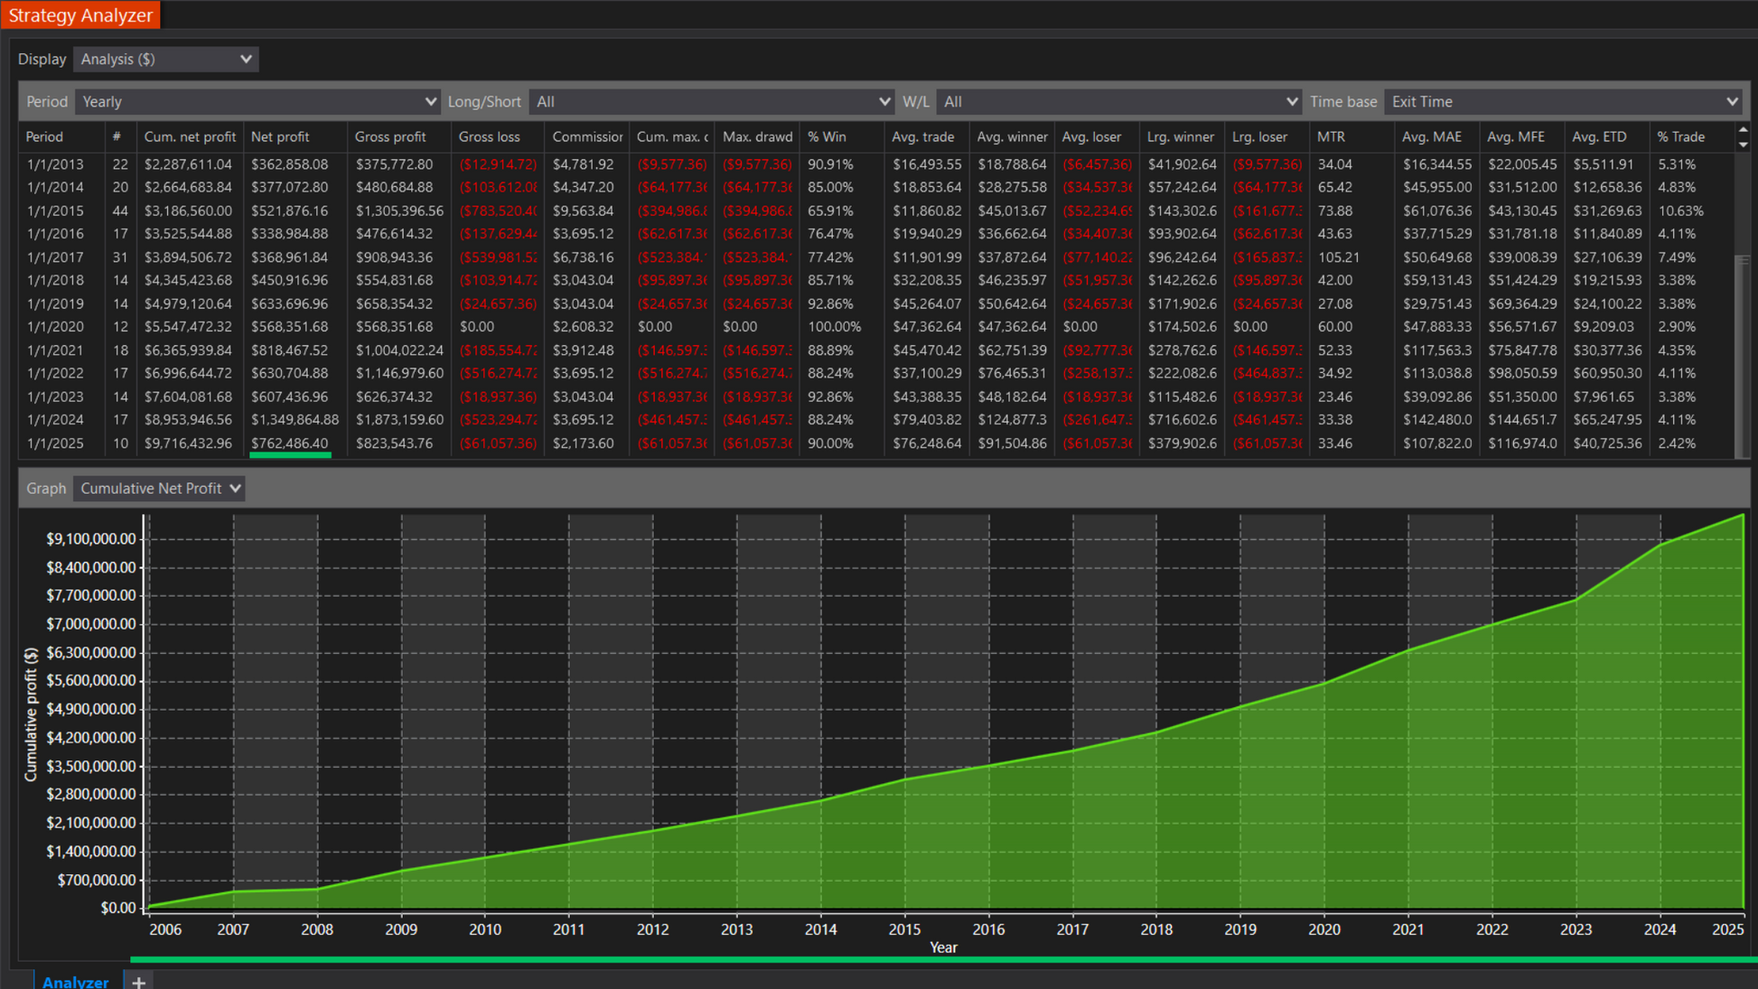Sort by the Net profit column header
The width and height of the screenshot is (1758, 989).
(x=280, y=137)
